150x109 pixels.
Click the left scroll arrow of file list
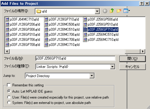click(7, 52)
